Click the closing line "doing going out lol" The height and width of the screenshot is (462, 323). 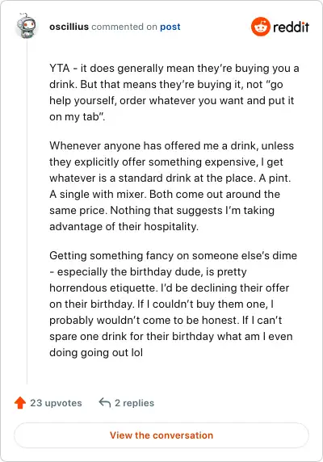96,353
